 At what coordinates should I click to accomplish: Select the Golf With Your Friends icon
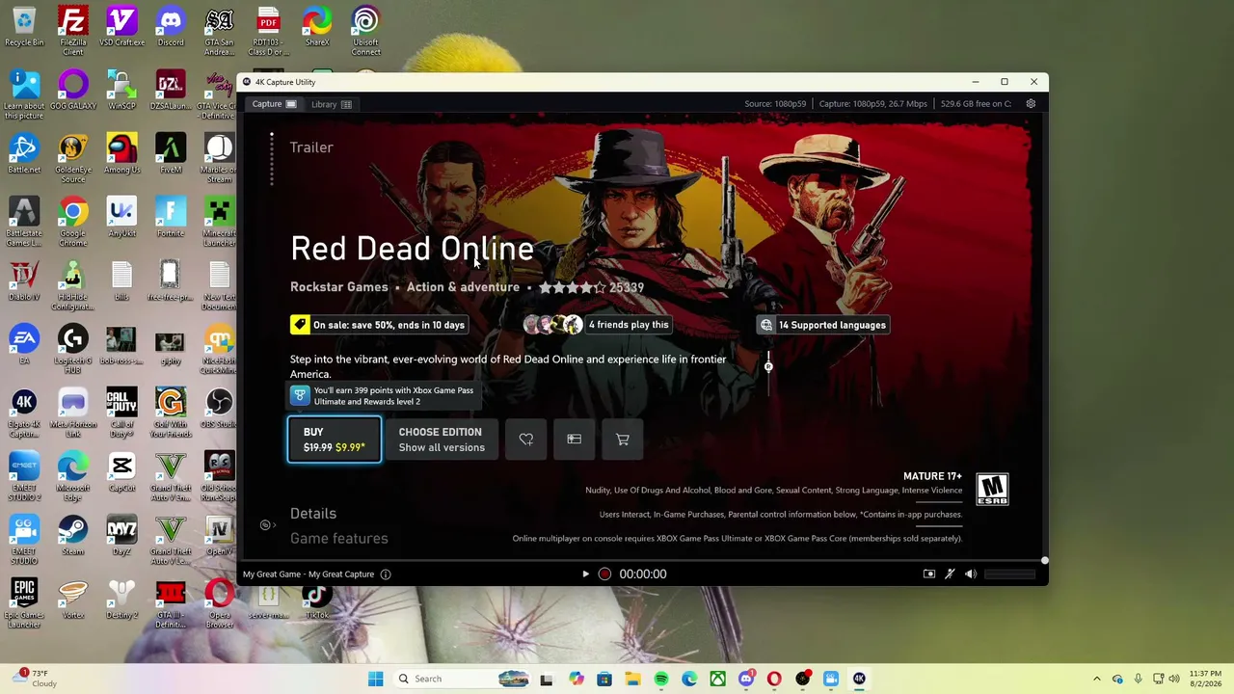click(171, 414)
